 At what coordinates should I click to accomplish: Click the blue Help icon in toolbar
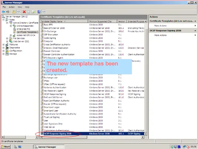tap(39, 12)
